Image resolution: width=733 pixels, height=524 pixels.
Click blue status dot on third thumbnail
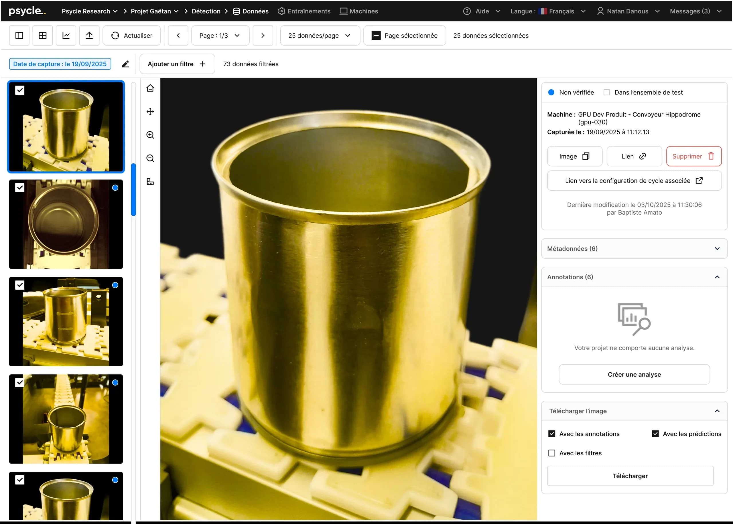(x=115, y=285)
